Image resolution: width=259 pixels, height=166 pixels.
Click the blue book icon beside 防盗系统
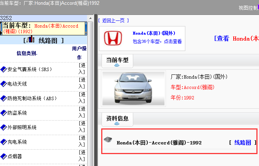[3, 113]
